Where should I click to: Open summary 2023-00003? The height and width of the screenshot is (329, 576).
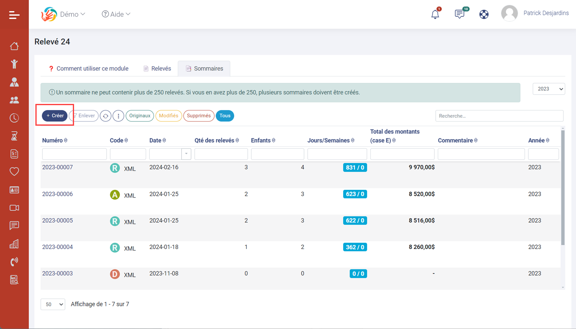click(58, 274)
